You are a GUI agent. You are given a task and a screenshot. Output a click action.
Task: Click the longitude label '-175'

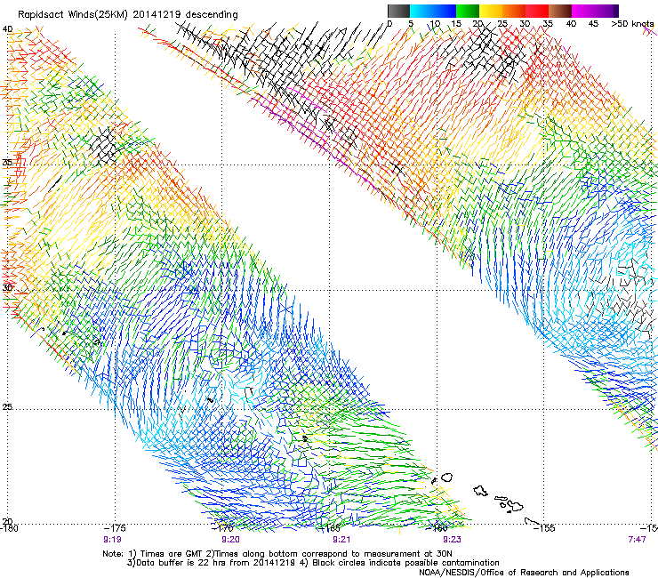[x=115, y=528]
